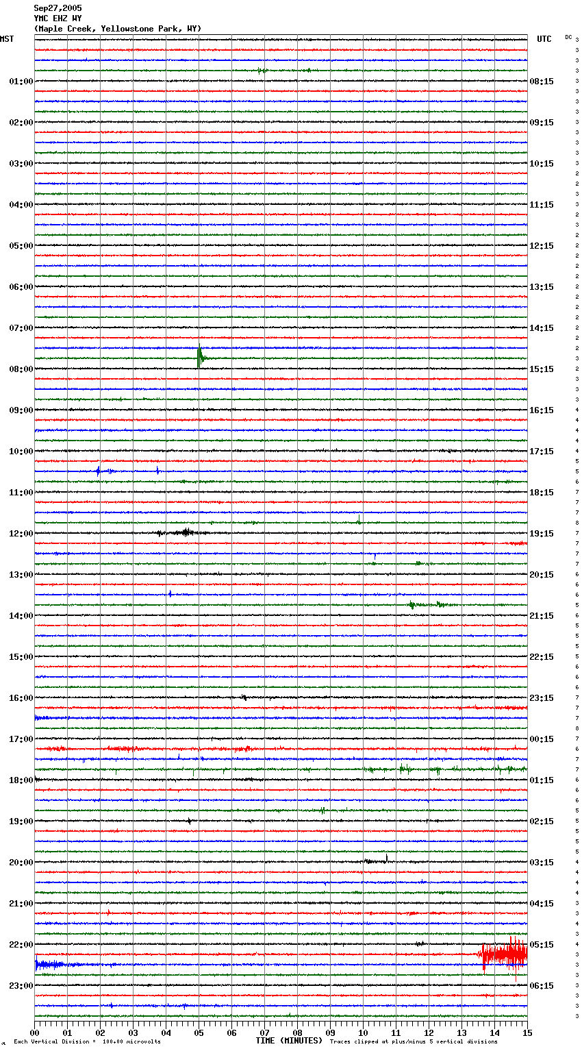Image resolution: width=582 pixels, height=1051 pixels.
Task: Click minute tick 03 on bottom axis
Action: point(134,1033)
